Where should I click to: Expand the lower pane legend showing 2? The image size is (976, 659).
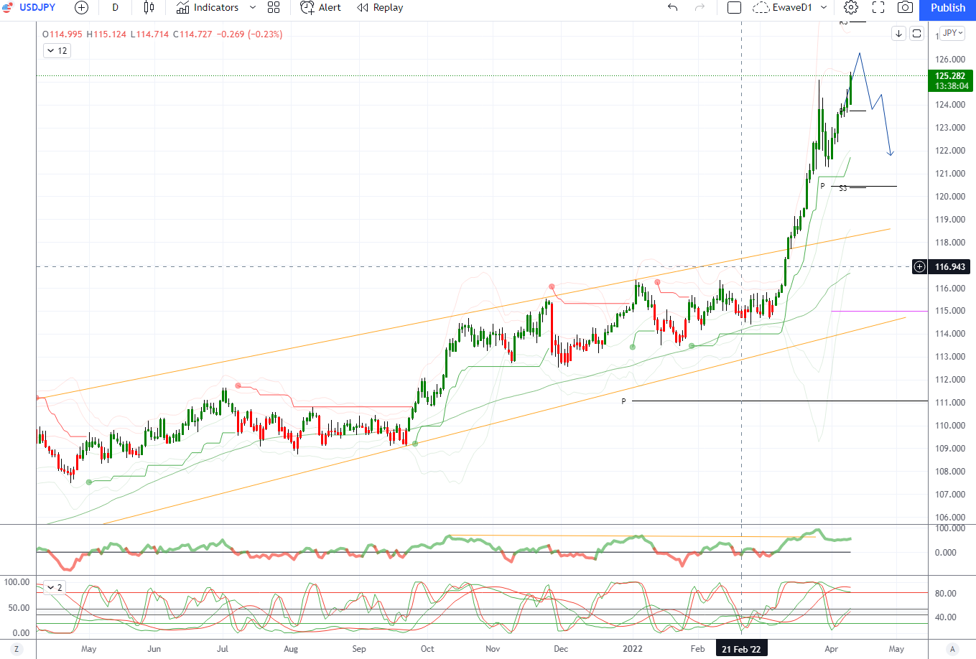[55, 587]
